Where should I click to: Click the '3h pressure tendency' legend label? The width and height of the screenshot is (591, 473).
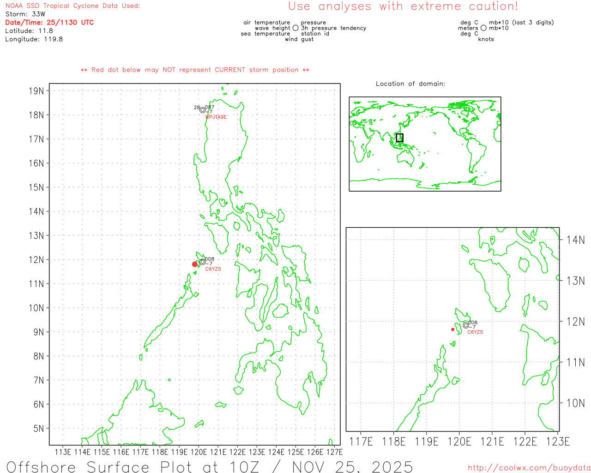pos(333,28)
